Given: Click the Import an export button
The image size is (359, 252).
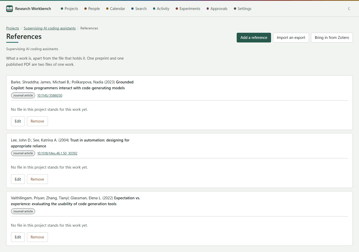Looking at the screenshot, I should pyautogui.click(x=291, y=38).
